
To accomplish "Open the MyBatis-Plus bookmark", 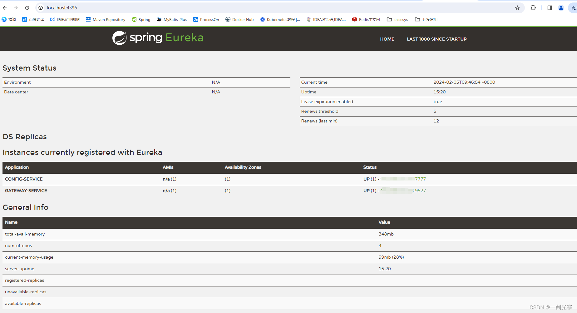I will (x=172, y=19).
